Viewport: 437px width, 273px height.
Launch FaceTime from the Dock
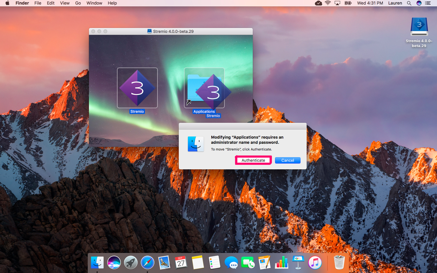(248, 263)
